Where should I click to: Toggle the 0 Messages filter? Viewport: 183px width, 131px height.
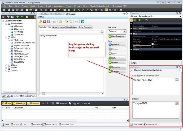click(x=33, y=103)
